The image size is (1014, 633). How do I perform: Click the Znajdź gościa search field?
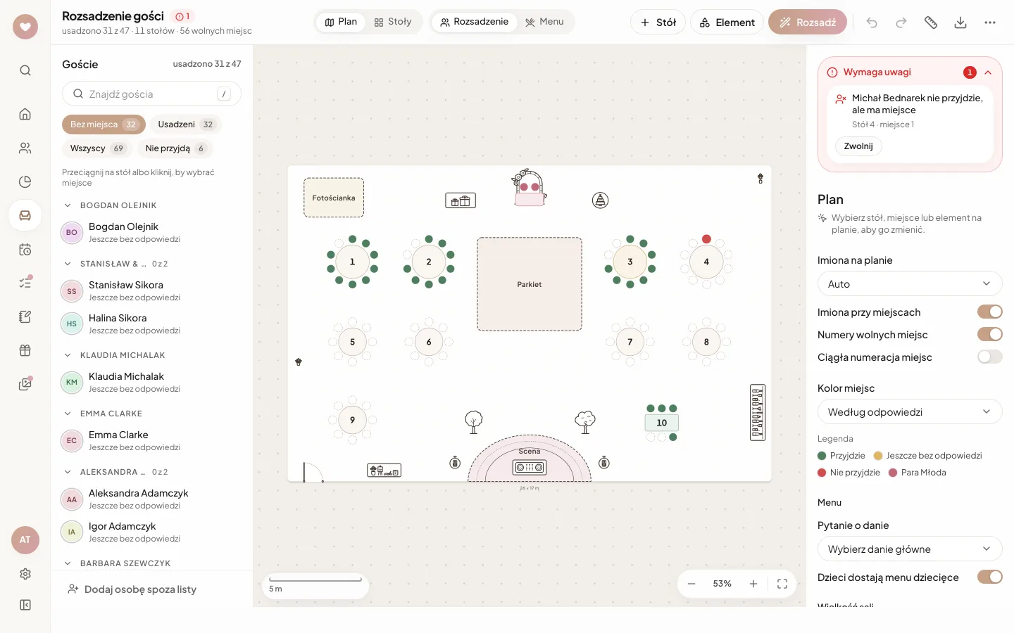(x=151, y=94)
